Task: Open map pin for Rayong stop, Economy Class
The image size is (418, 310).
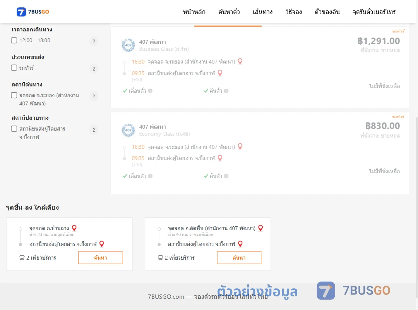Action: (240, 146)
